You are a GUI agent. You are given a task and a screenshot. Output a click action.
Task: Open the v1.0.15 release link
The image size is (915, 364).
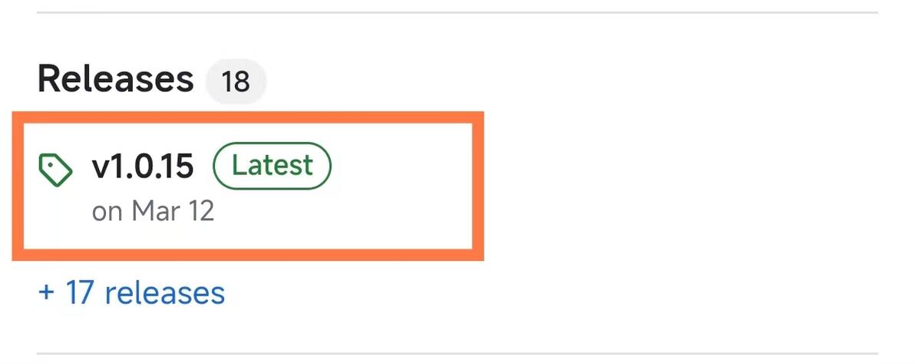143,167
